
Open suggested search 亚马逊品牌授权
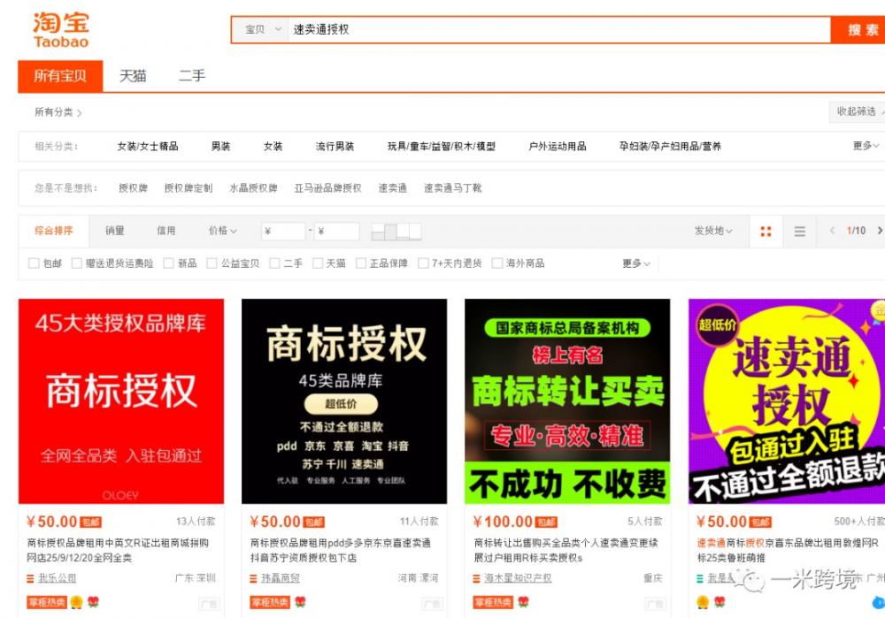tap(327, 188)
